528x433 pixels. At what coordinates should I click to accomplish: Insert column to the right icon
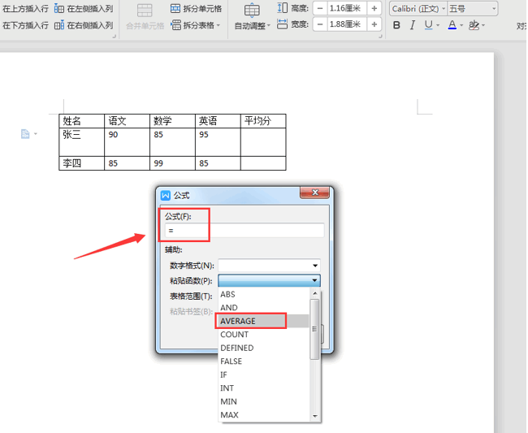59,25
